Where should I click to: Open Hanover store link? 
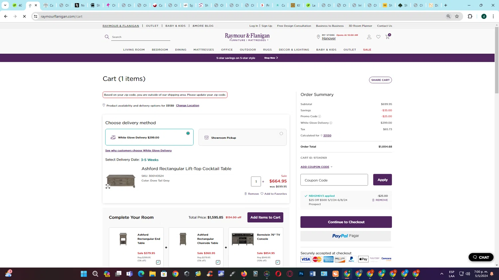coord(329,38)
